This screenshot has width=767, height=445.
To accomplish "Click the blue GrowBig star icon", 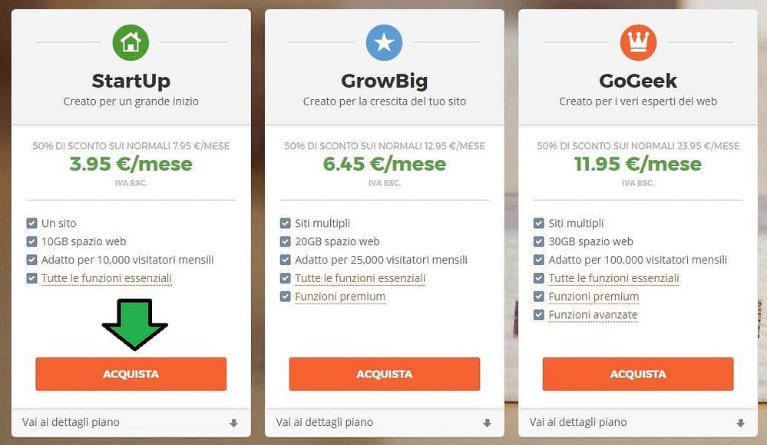I will coord(384,42).
